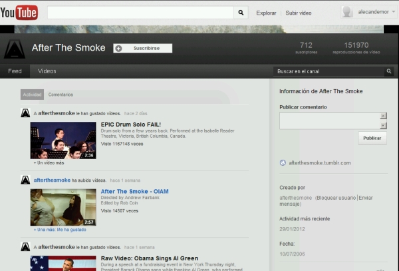Click the alecandemor username

pos(373,12)
